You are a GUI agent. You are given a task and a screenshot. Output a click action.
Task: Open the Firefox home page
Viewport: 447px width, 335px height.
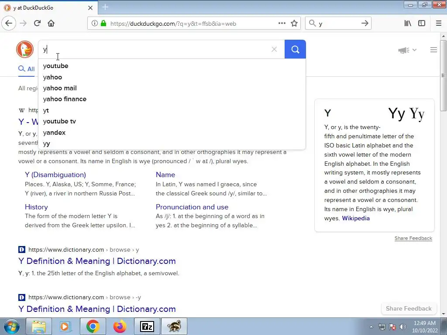[51, 24]
